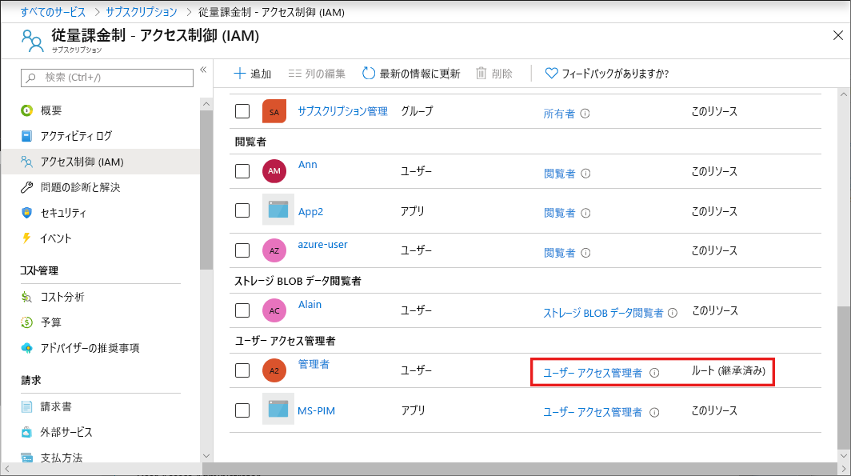Click info icon in Alain's row
The width and height of the screenshot is (851, 476).
673,313
